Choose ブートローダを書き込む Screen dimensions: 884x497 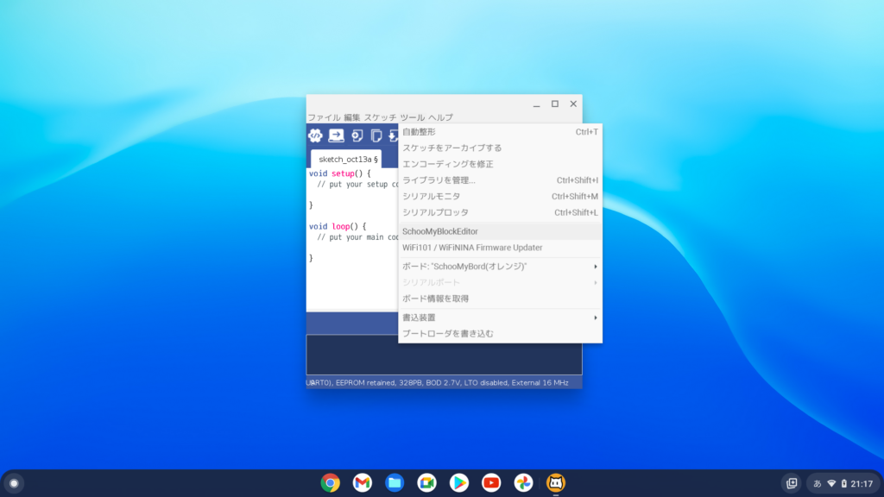tap(500, 334)
